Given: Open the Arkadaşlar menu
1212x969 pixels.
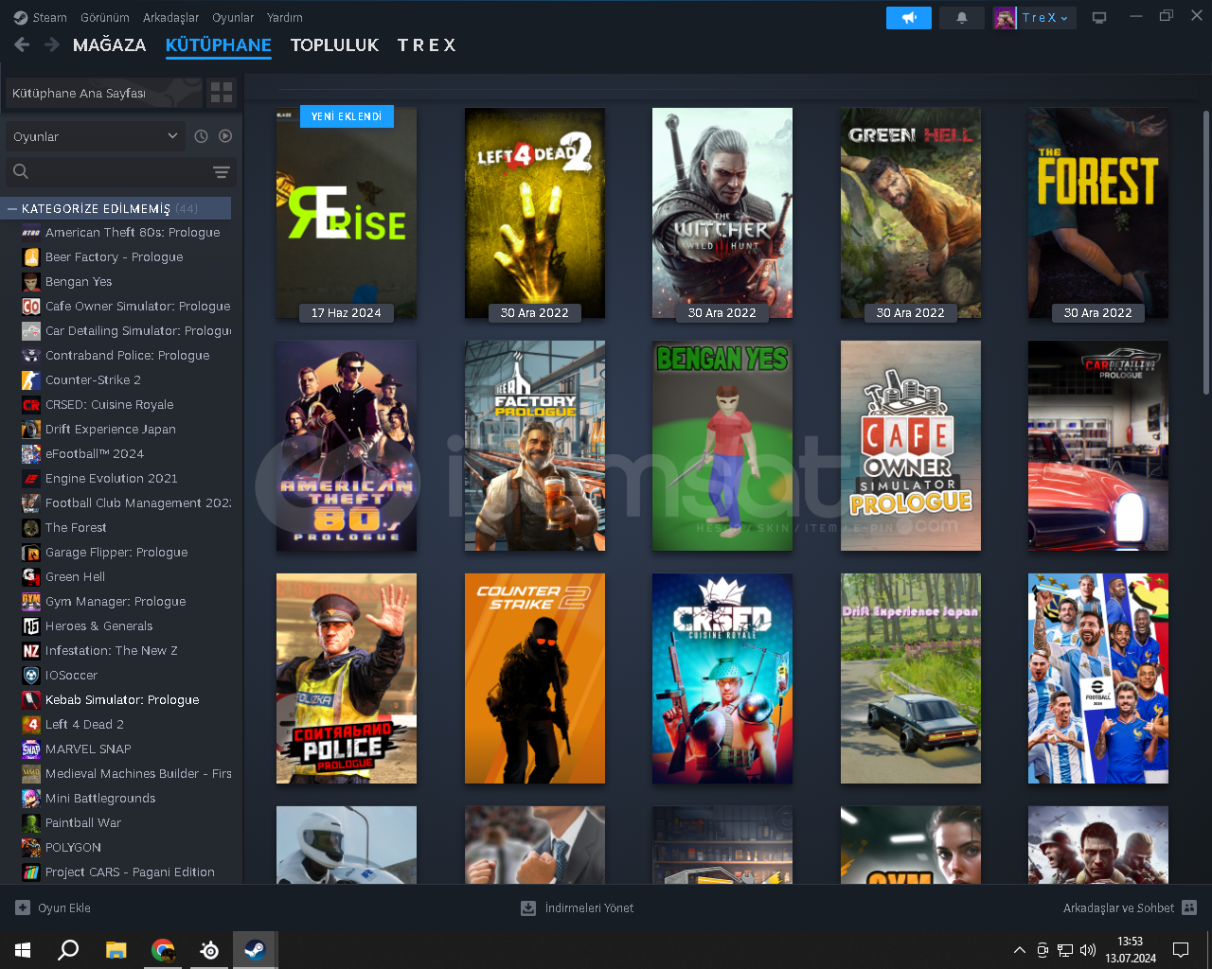Looking at the screenshot, I should [x=171, y=17].
